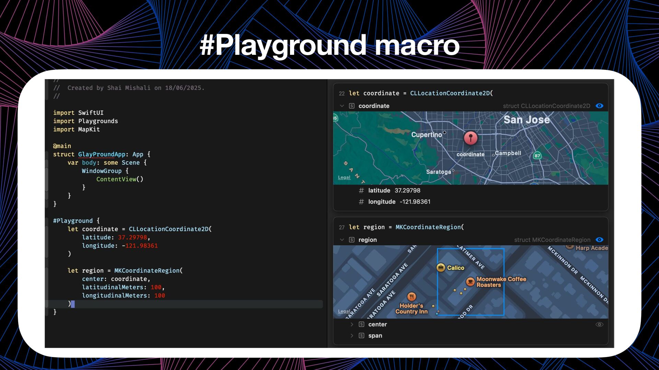Click GlayProundApp struct name in code

102,154
